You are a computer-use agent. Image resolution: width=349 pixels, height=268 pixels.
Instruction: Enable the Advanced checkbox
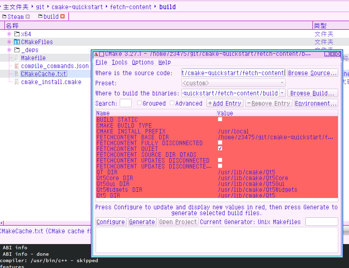(172, 103)
